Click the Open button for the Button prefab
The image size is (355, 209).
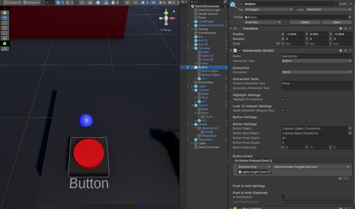coord(337,22)
